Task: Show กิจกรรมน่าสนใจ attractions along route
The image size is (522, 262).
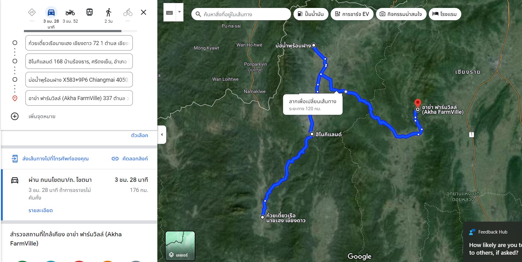Action: pos(401,14)
